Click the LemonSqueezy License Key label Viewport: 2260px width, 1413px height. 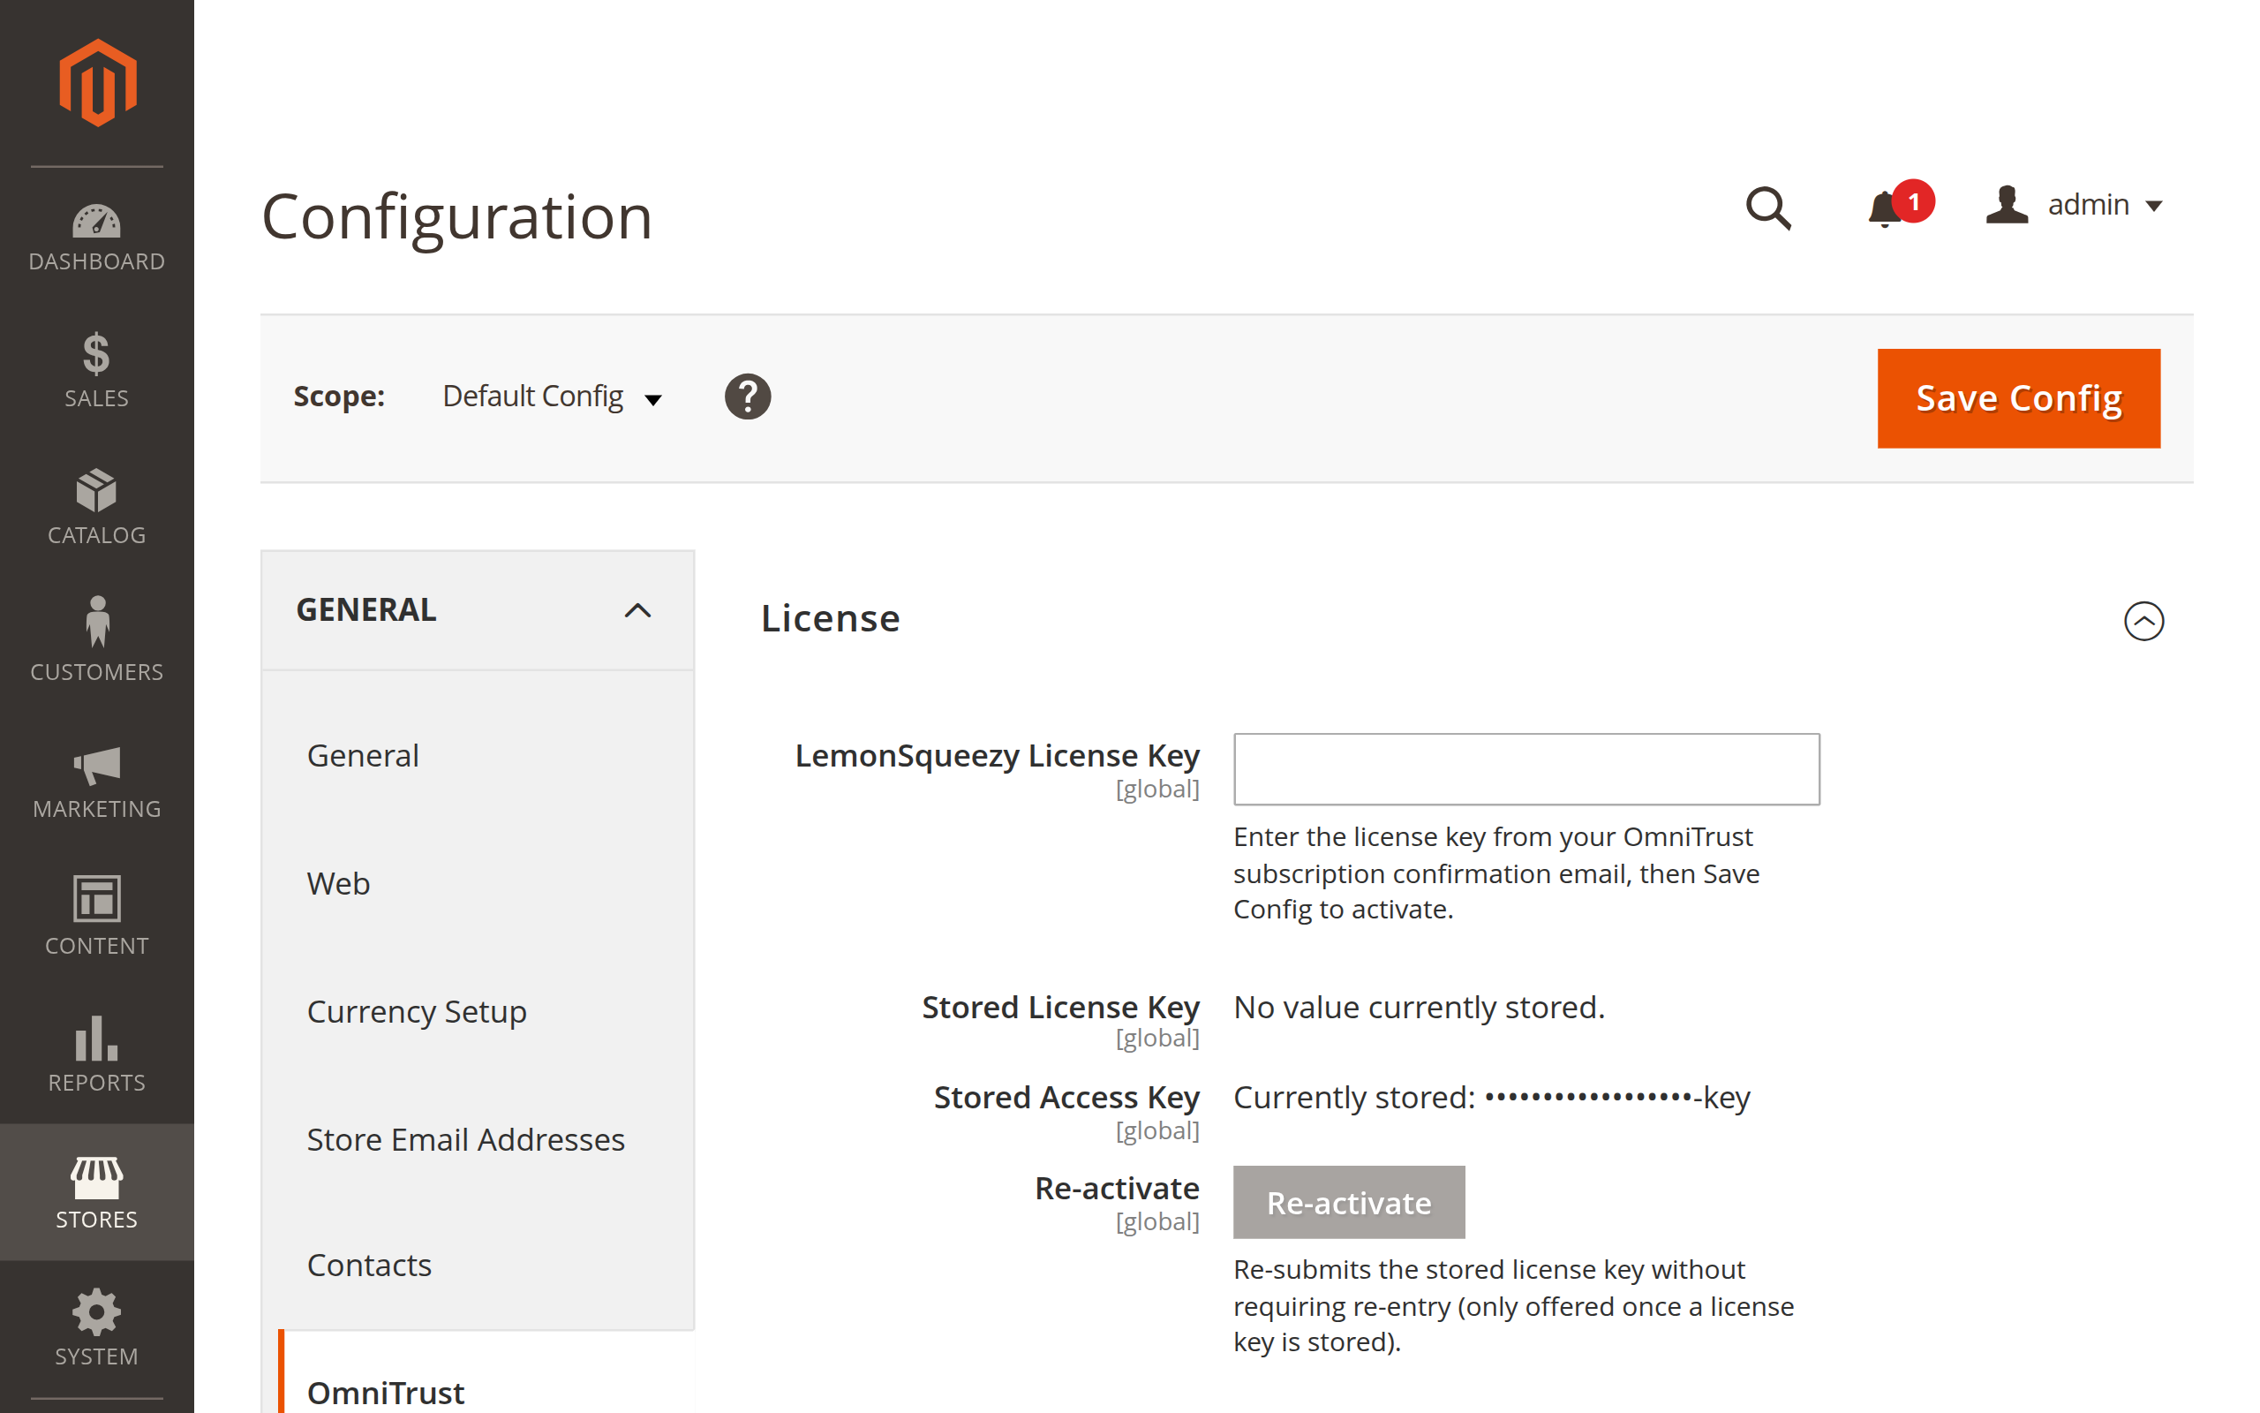997,755
